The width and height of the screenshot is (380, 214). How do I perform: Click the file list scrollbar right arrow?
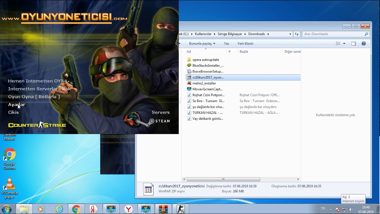tap(298, 179)
